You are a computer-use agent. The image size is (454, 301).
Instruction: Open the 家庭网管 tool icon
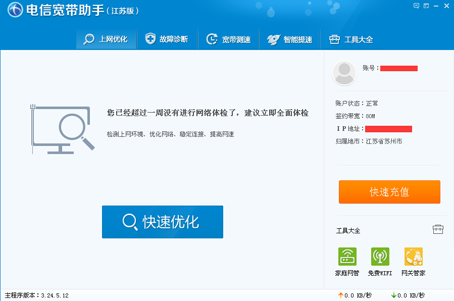(x=347, y=257)
